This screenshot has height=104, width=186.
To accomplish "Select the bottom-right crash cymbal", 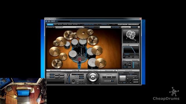I will (x=101, y=63).
